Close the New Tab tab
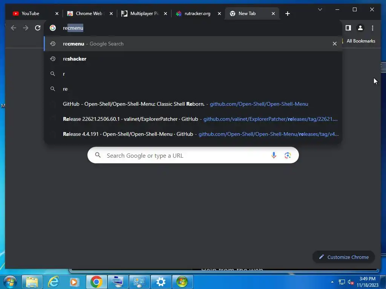The width and height of the screenshot is (386, 289). coord(273,14)
